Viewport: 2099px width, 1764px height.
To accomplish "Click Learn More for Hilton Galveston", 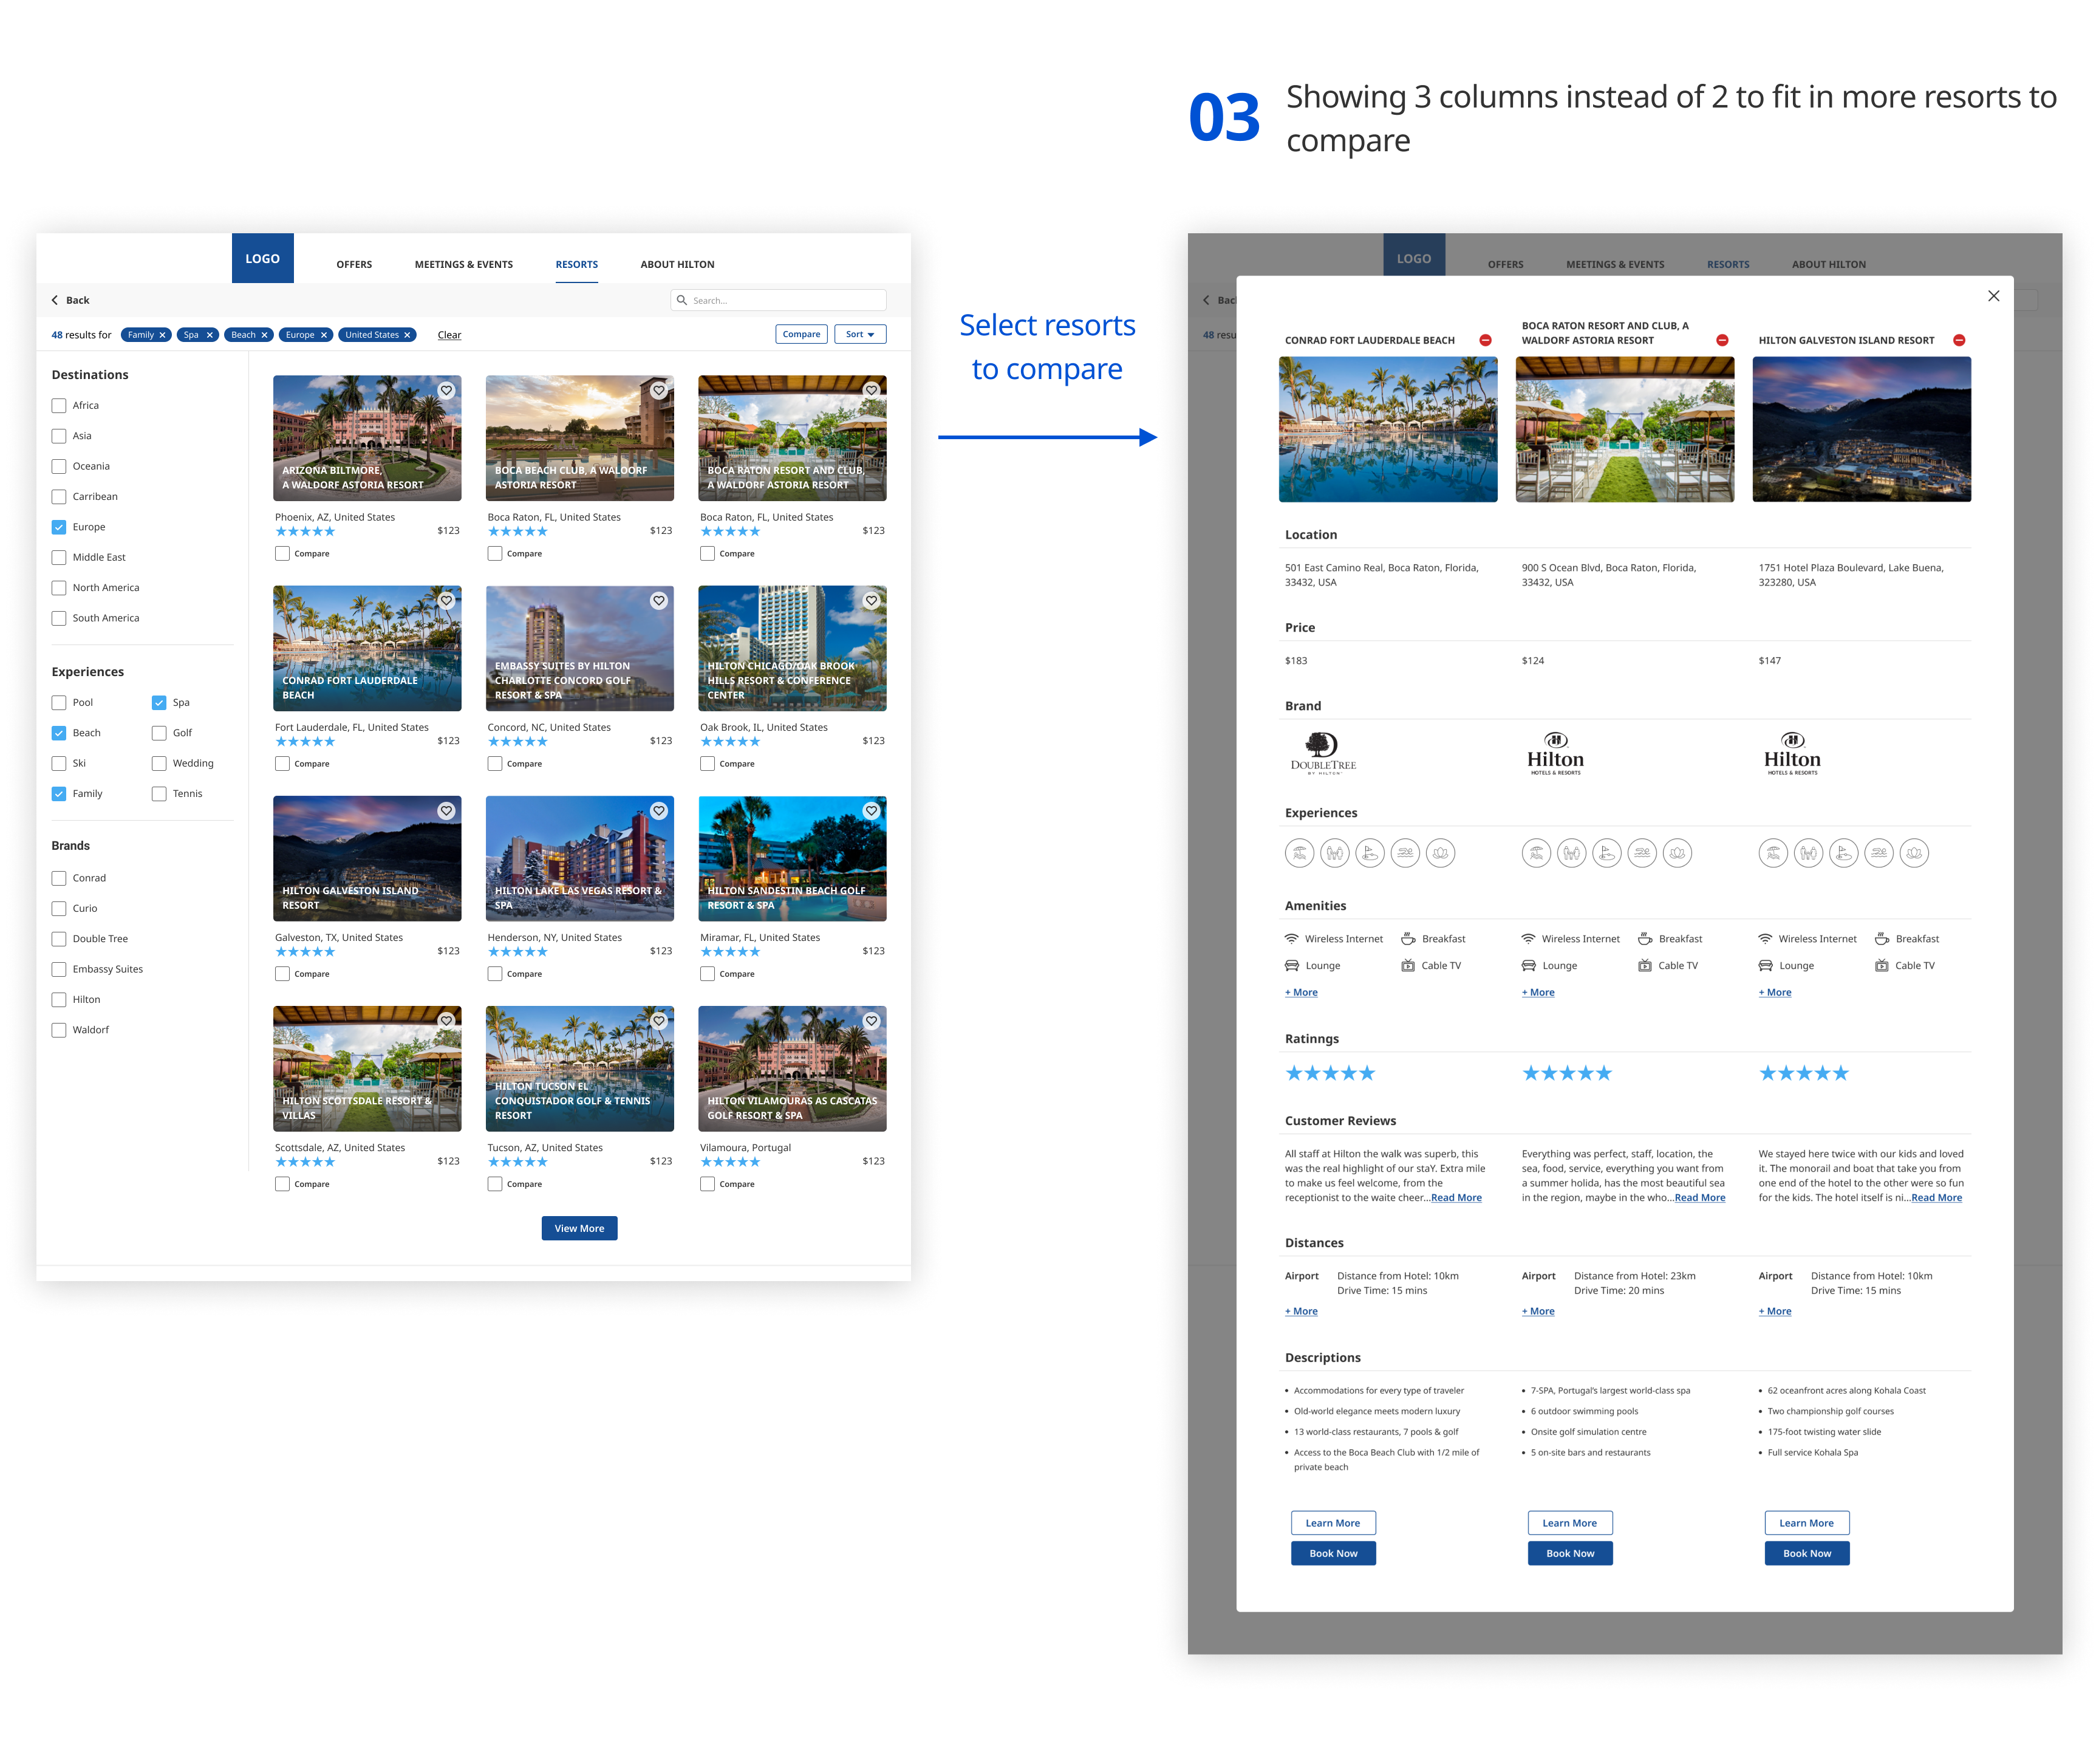I will (x=1806, y=1523).
